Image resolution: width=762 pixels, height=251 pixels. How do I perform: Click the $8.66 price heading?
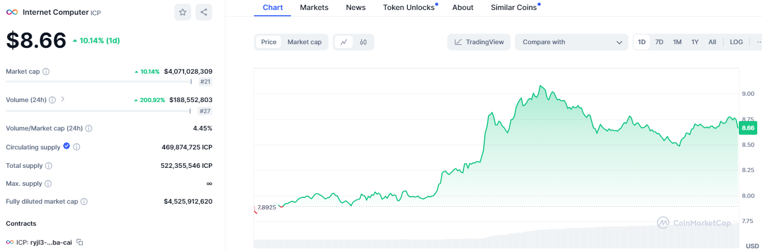click(36, 41)
